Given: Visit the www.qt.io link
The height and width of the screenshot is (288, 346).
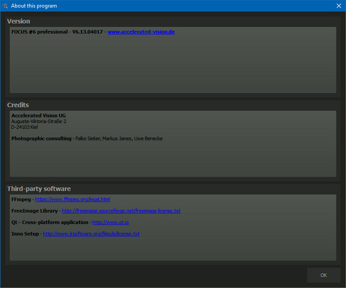Looking at the screenshot, I should pos(110,222).
